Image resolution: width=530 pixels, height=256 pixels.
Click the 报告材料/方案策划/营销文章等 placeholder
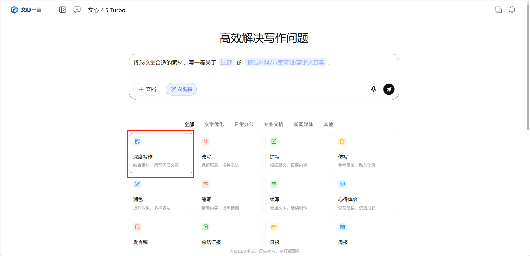point(286,63)
